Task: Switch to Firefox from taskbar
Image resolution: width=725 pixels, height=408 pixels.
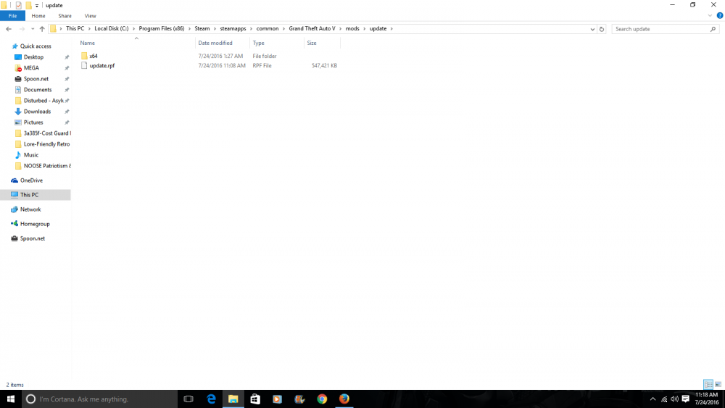Action: (344, 399)
